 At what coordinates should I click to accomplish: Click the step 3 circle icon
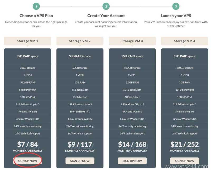pos(176,6)
